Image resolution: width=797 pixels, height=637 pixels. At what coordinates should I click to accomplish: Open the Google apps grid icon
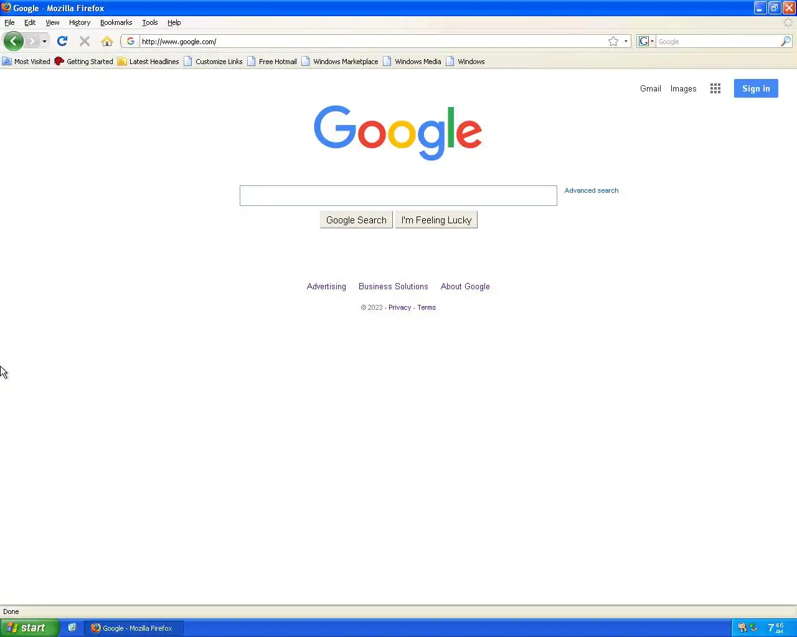click(x=715, y=88)
